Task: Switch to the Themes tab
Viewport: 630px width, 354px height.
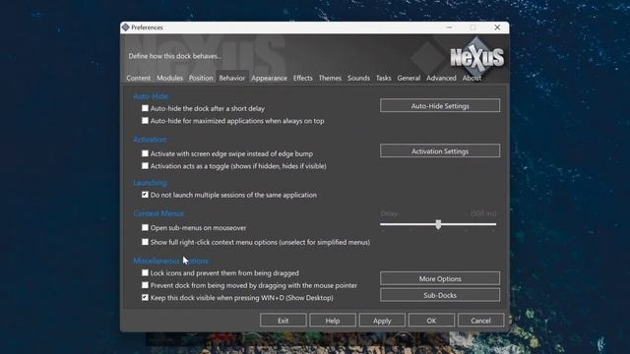Action: (330, 78)
